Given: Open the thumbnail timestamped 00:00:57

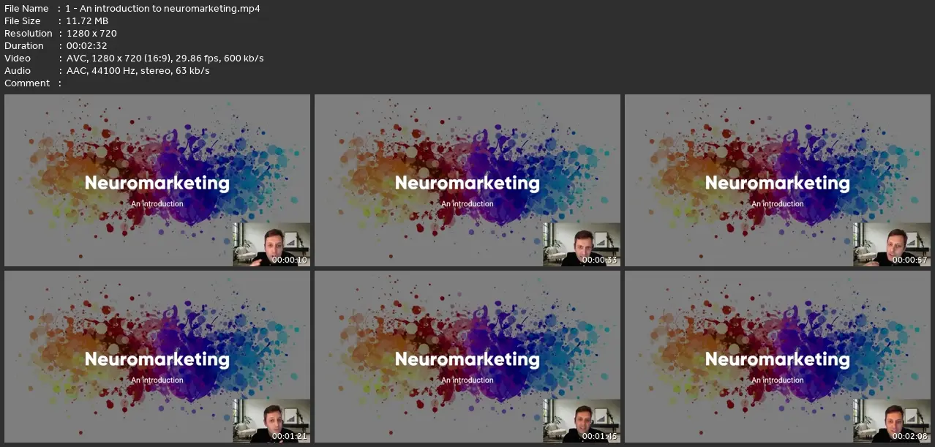Looking at the screenshot, I should coord(778,180).
